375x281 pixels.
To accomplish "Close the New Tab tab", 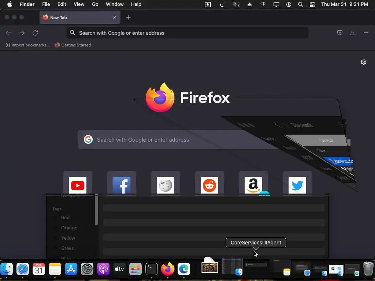I will pyautogui.click(x=115, y=17).
